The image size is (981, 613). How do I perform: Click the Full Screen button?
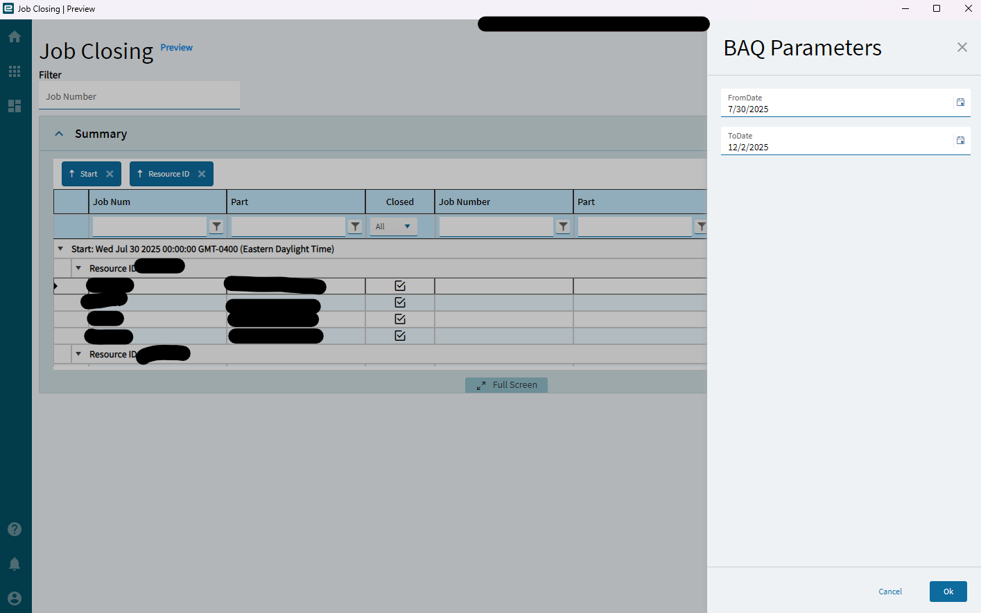click(x=506, y=385)
